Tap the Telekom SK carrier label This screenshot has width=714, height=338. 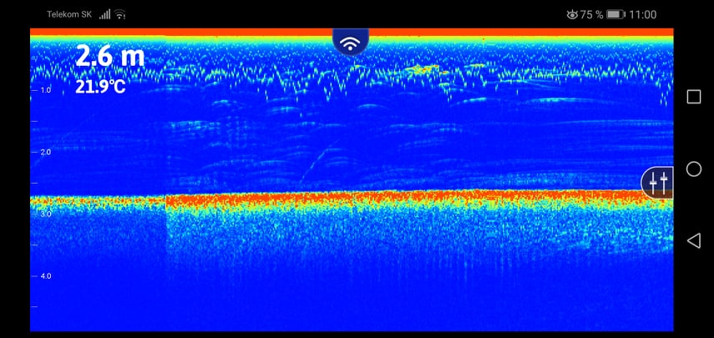(x=69, y=14)
